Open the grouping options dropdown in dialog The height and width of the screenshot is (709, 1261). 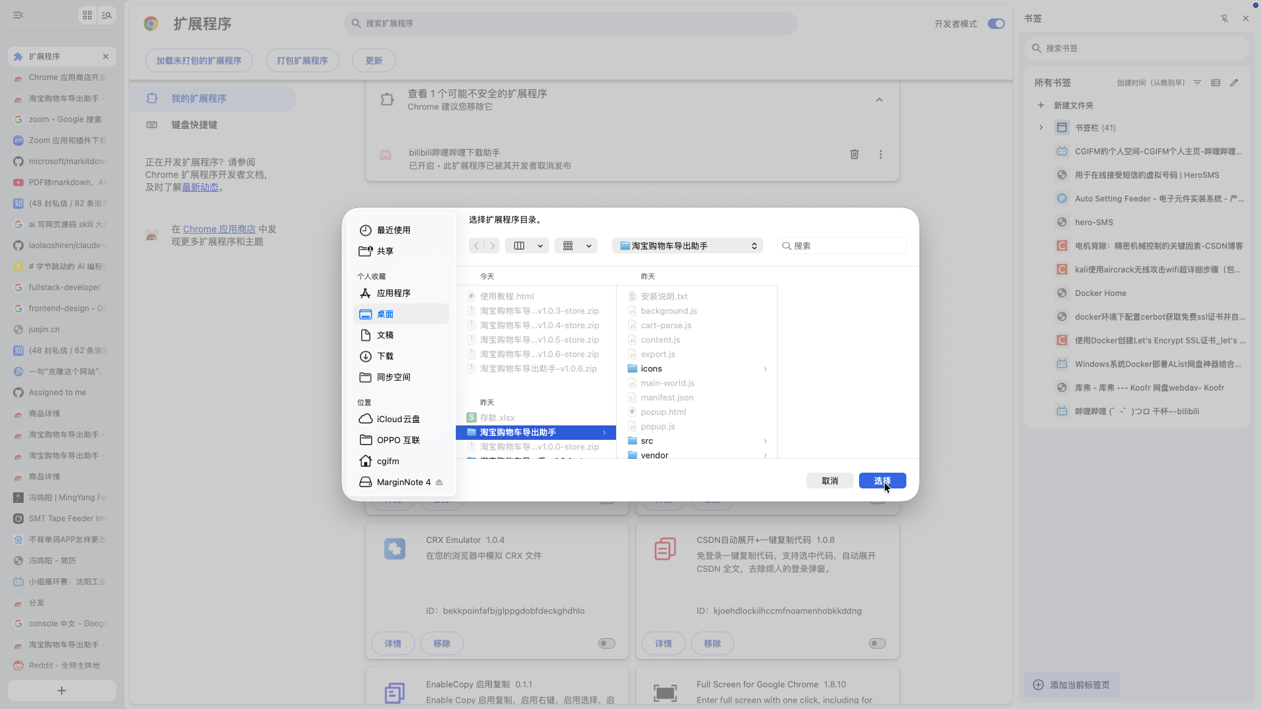[x=576, y=246]
